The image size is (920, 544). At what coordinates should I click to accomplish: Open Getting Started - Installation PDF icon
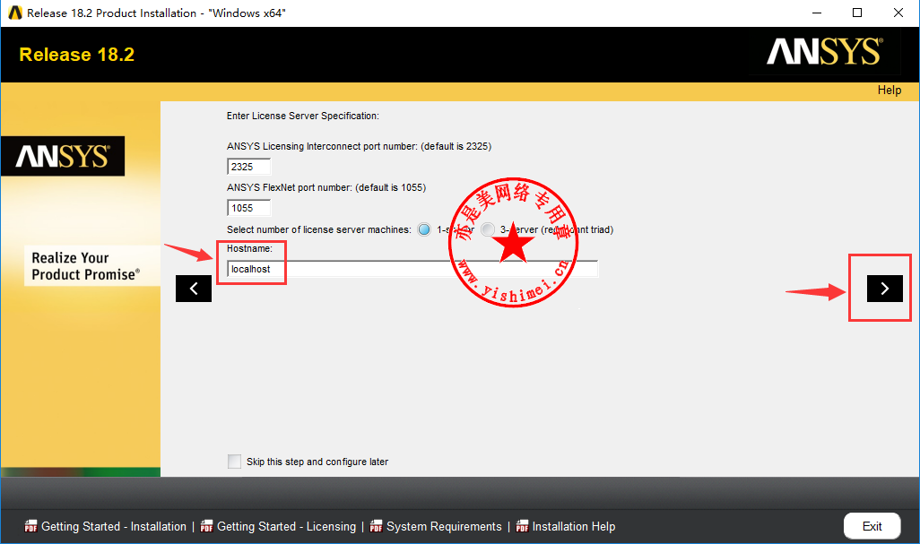(30, 526)
